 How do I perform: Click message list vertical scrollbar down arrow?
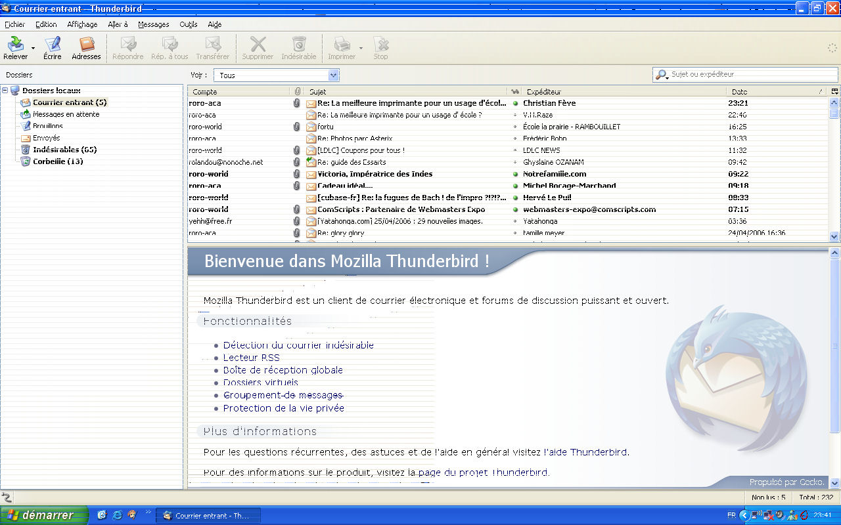pyautogui.click(x=834, y=236)
